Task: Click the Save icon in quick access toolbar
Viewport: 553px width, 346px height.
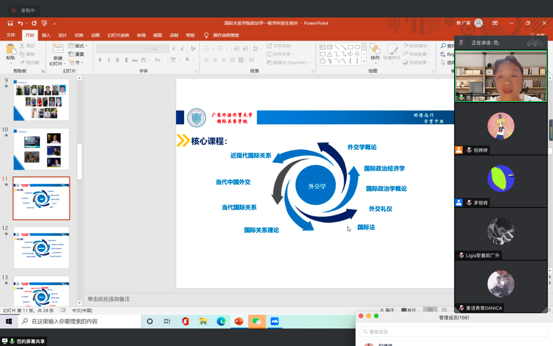Action: [x=10, y=23]
